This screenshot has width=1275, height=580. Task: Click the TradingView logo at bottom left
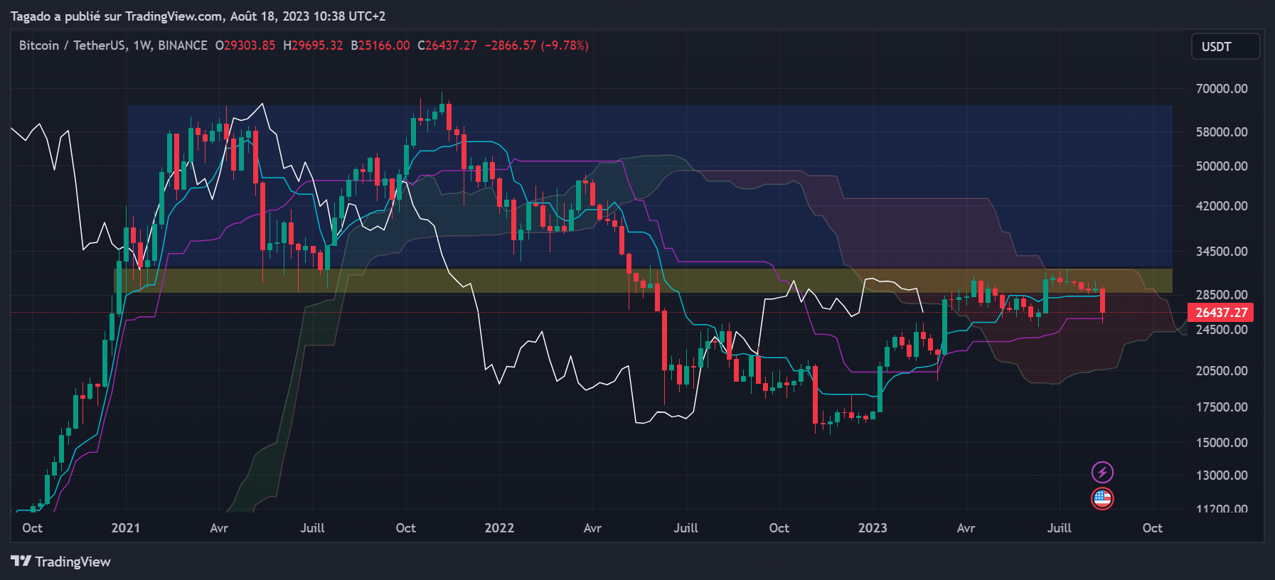[x=61, y=562]
